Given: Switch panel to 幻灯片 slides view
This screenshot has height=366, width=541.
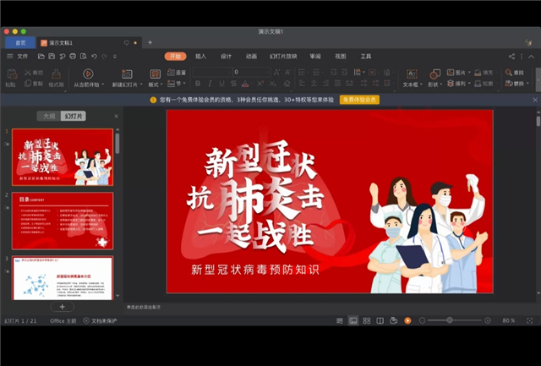Looking at the screenshot, I should pyautogui.click(x=74, y=116).
